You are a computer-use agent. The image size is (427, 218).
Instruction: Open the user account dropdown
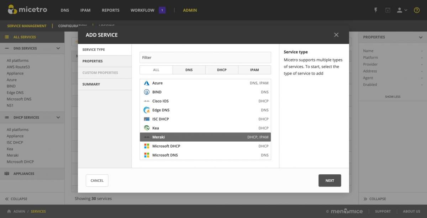tap(402, 10)
